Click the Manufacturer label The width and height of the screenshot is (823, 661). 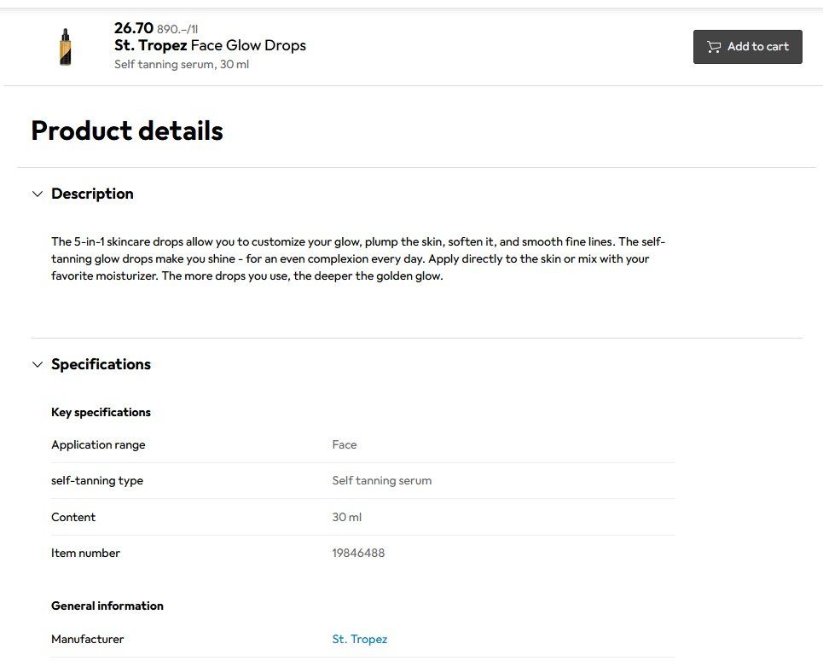click(88, 639)
